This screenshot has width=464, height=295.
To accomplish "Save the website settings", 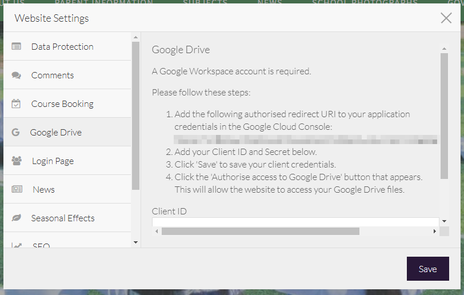I will pos(427,269).
